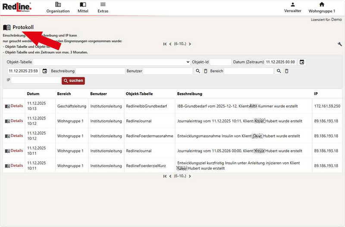Click the Verwalter user icon
Viewport: 345px width, 227px height.
click(x=292, y=5)
